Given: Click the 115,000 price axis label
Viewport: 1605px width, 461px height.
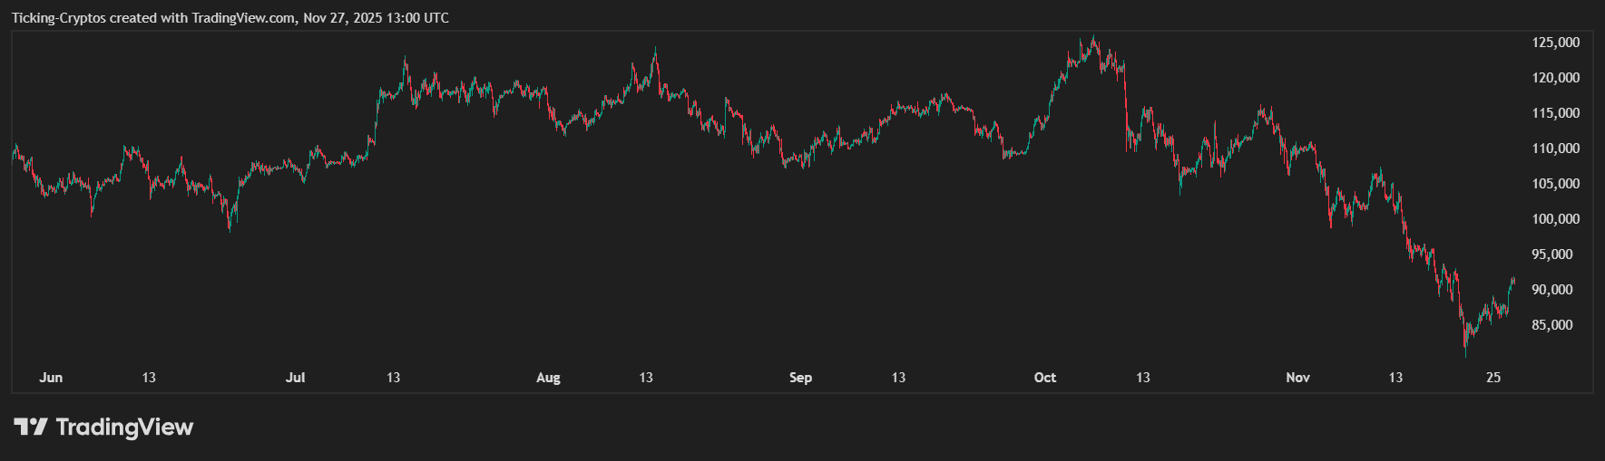Looking at the screenshot, I should [x=1555, y=113].
